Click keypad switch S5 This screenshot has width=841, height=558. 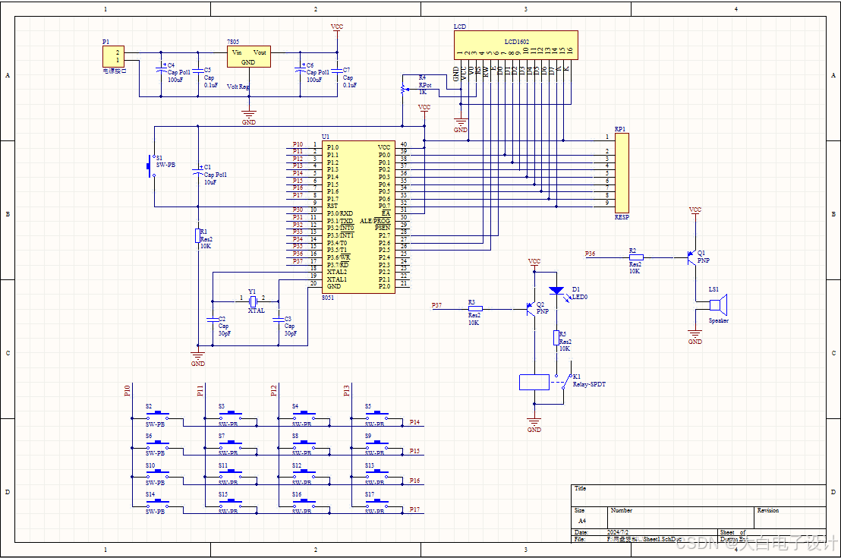377,415
